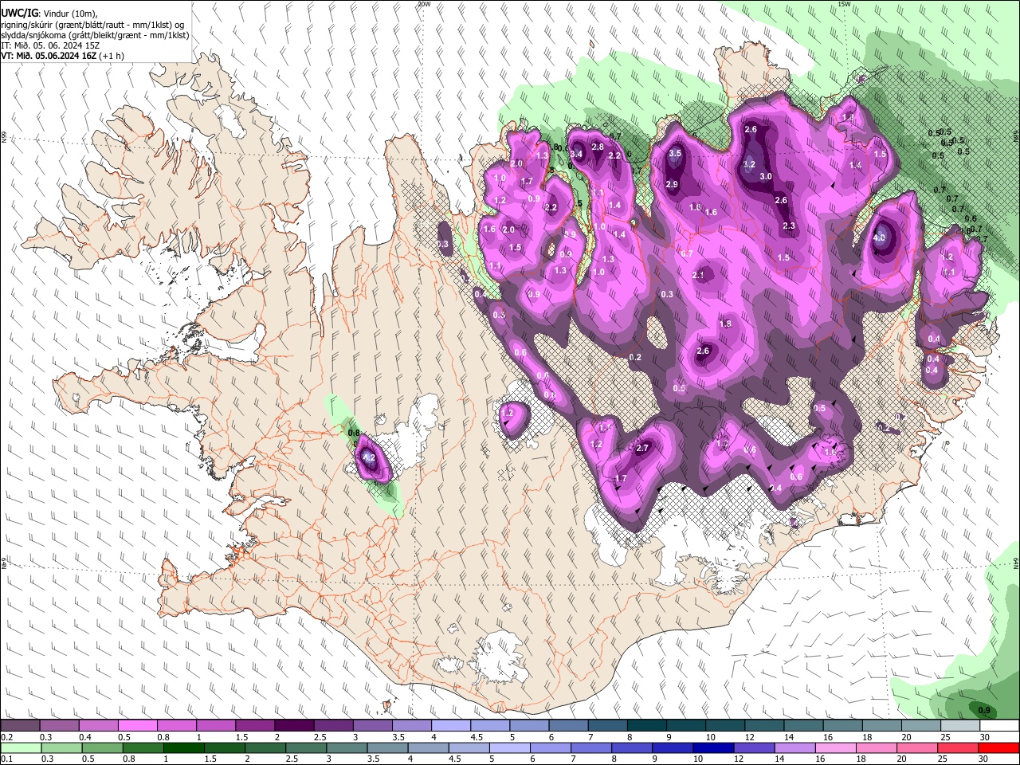This screenshot has height=765, width=1020.
Task: Select the pale green 0.1 rain legend swatch
Action: coord(19,748)
